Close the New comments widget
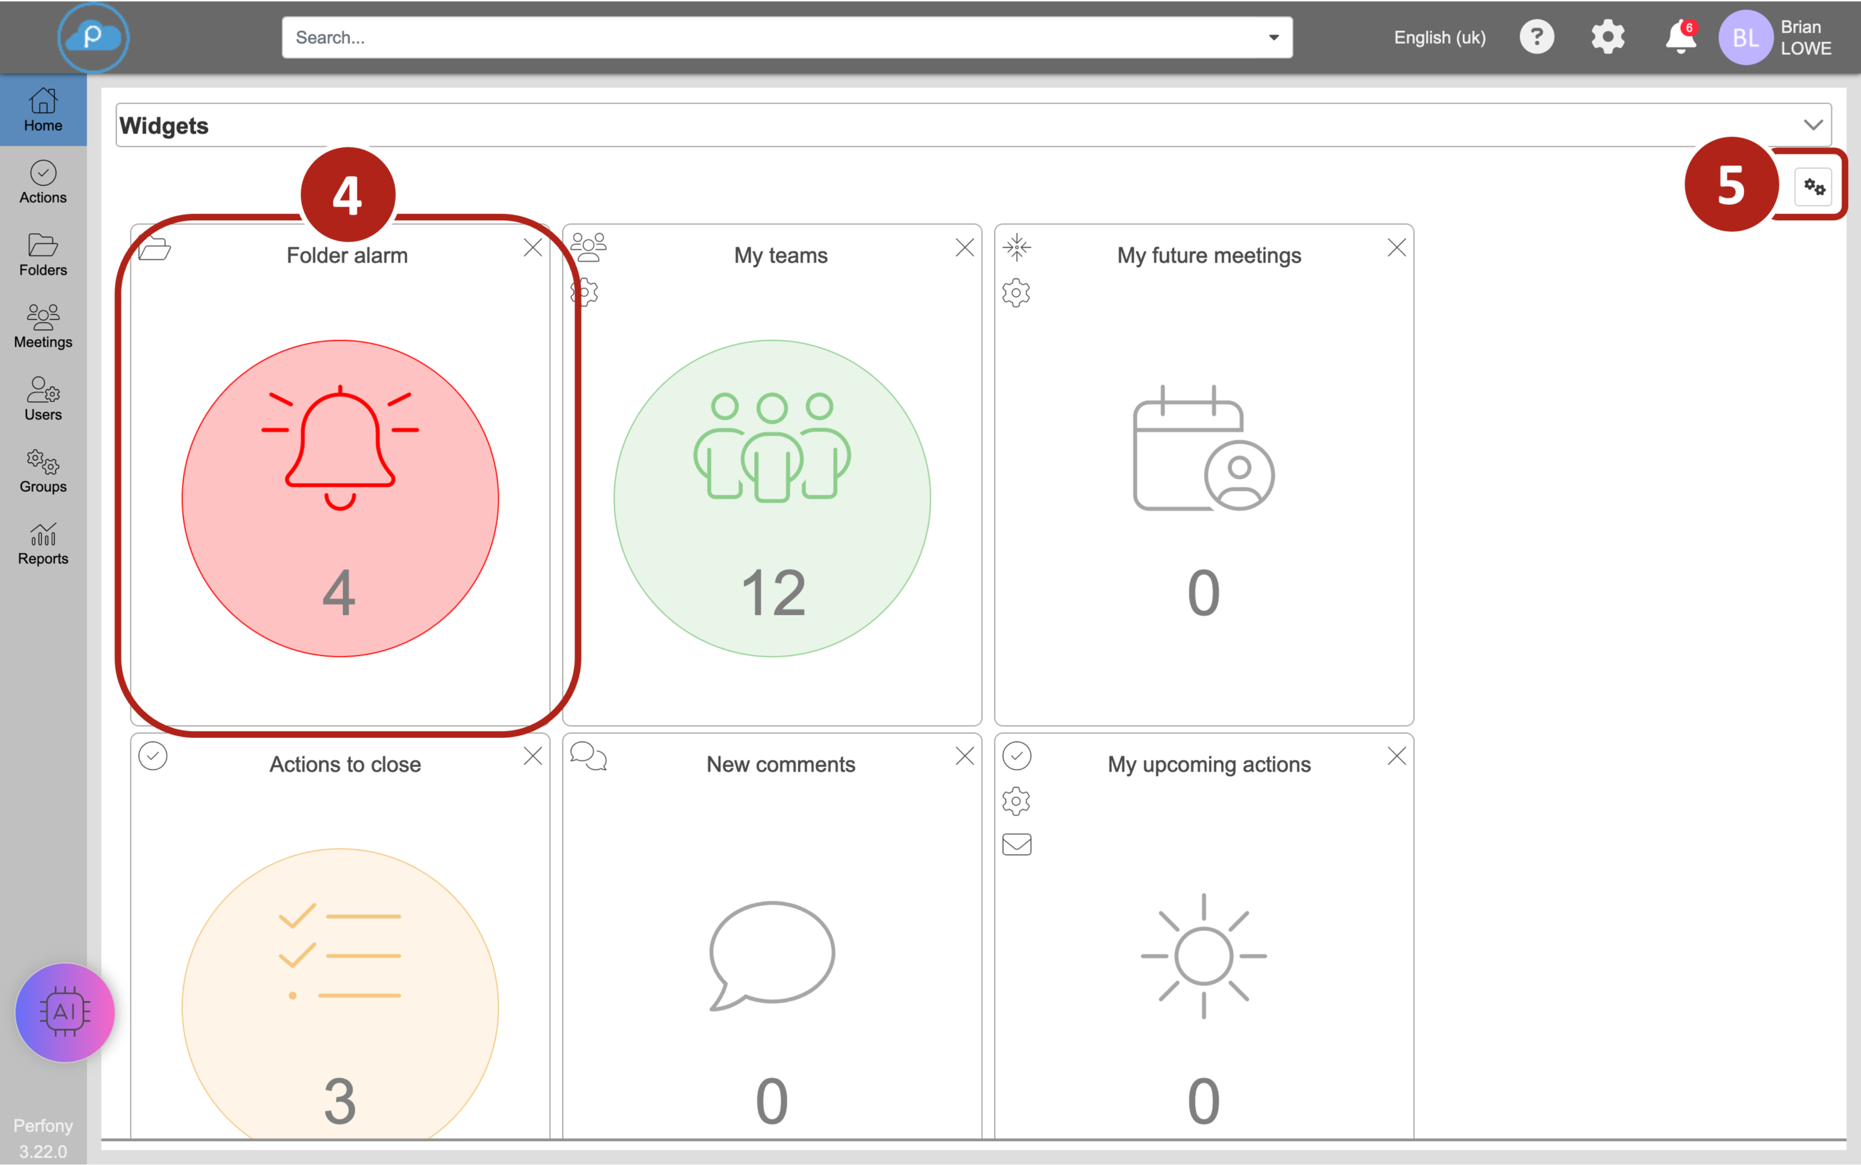1861x1165 pixels. (964, 757)
